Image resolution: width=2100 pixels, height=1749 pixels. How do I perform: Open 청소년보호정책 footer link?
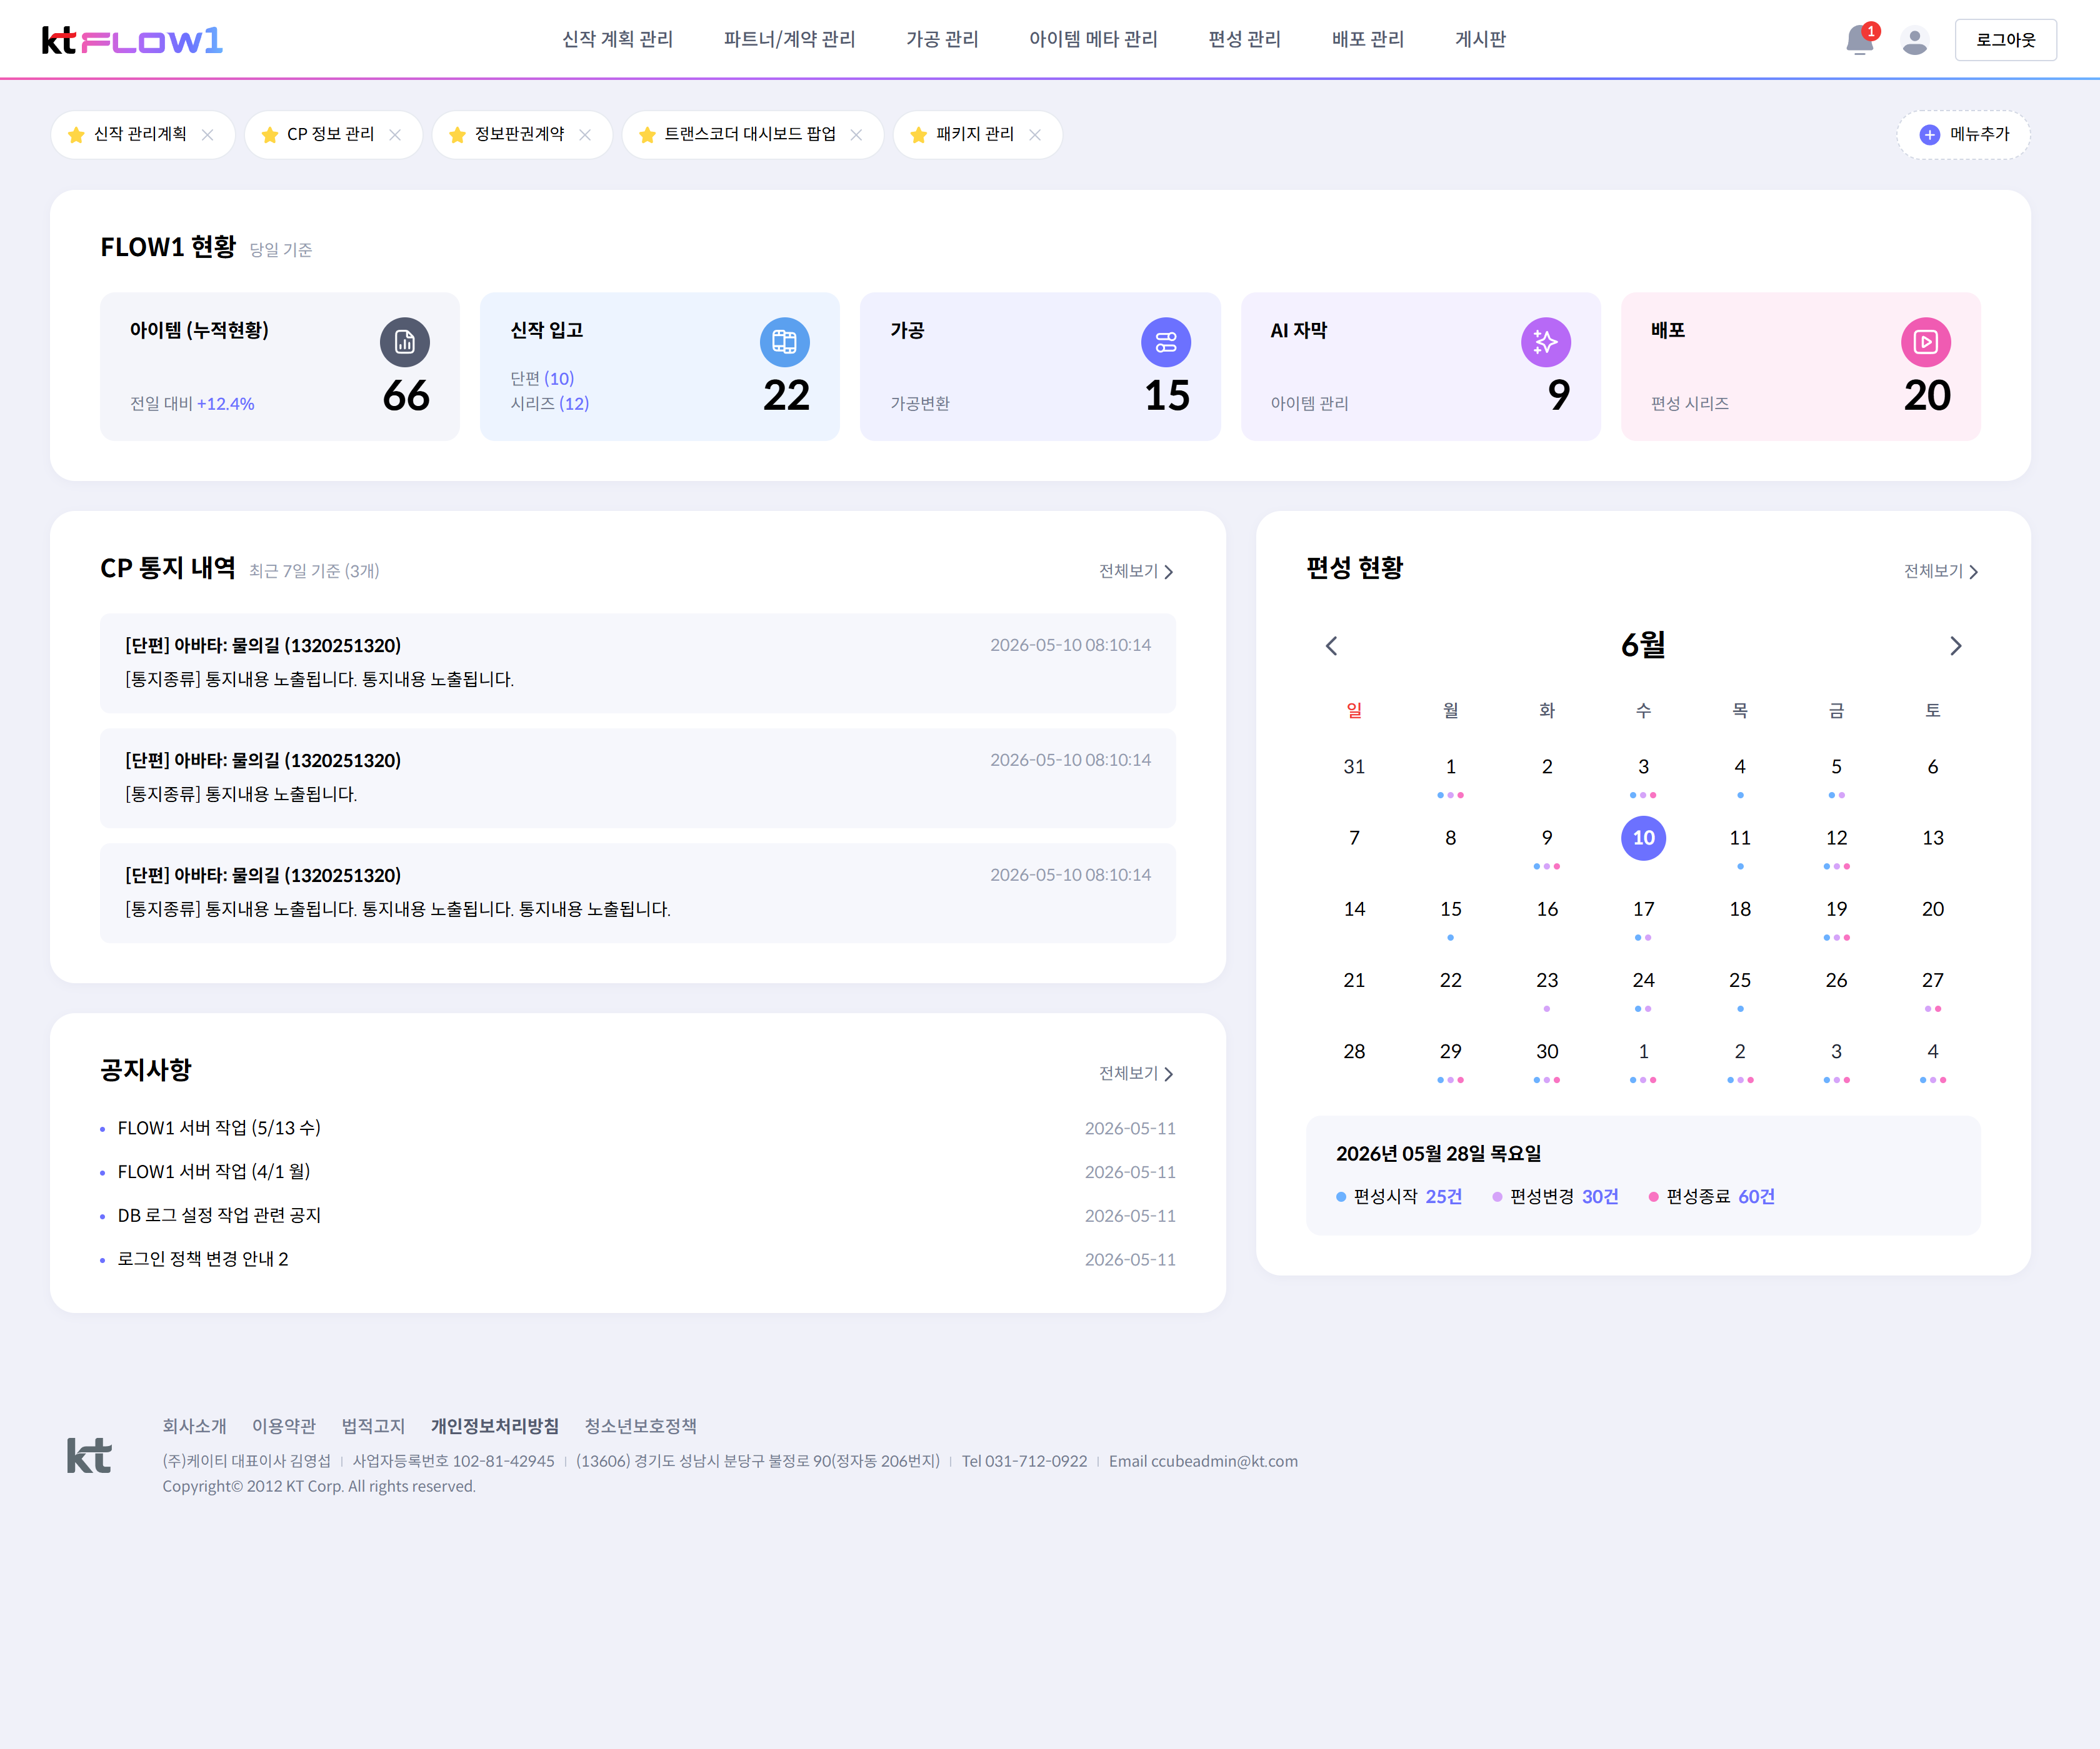641,1426
